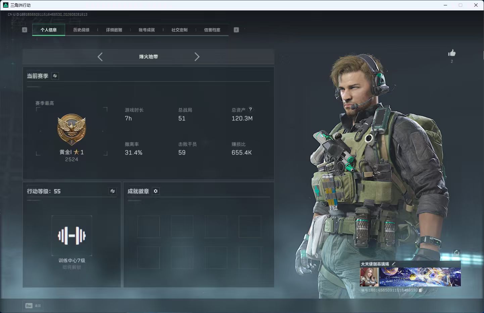This screenshot has height=313, width=484.
Task: Go to the 账号成就 tab
Action: (x=147, y=30)
